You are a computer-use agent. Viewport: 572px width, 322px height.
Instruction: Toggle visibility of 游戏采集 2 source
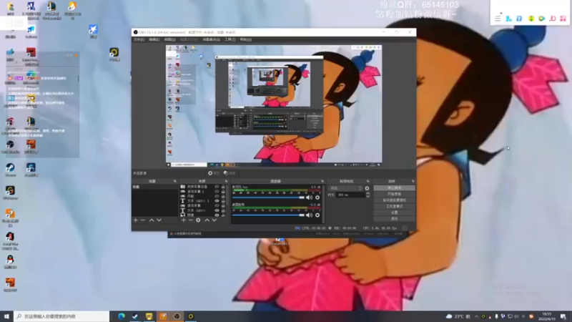click(x=217, y=191)
